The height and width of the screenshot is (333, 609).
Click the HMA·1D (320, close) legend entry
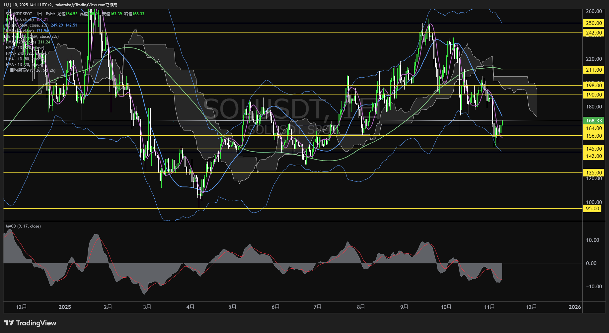click(x=24, y=48)
